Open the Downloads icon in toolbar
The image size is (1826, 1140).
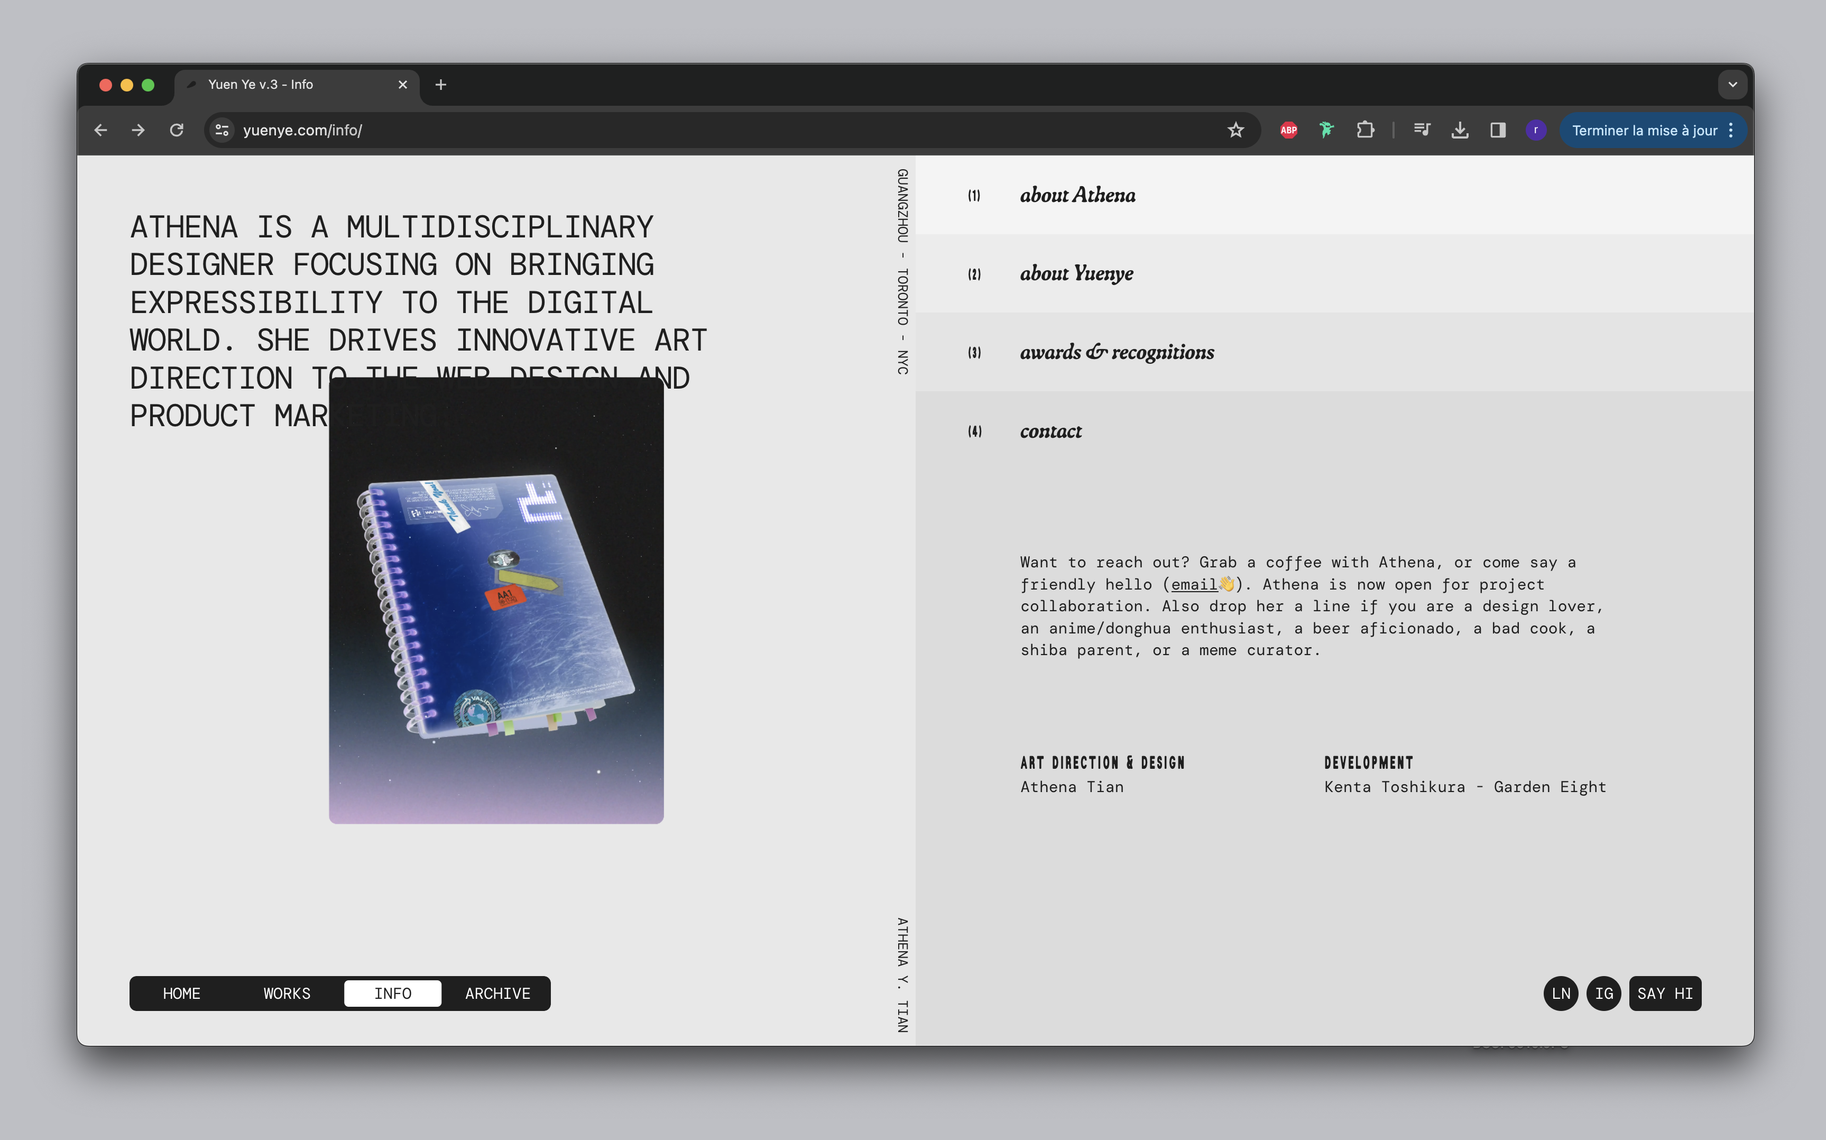1459,130
